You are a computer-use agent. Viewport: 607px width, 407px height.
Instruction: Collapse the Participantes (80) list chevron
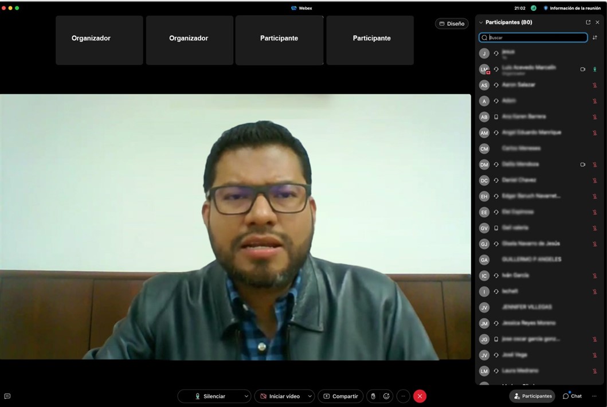(481, 22)
